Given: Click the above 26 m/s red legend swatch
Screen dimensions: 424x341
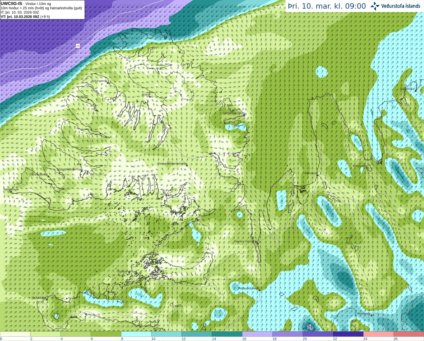Looking at the screenshot, I should click(409, 334).
